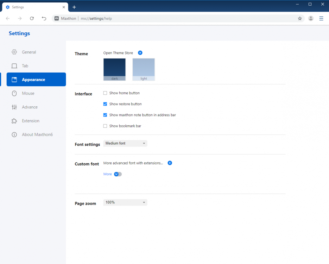Toggle the More switch under Custom font
Viewport: 329px width, 264px height.
(118, 174)
